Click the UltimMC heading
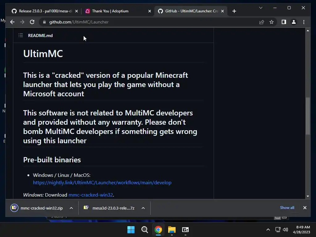 [x=43, y=54]
